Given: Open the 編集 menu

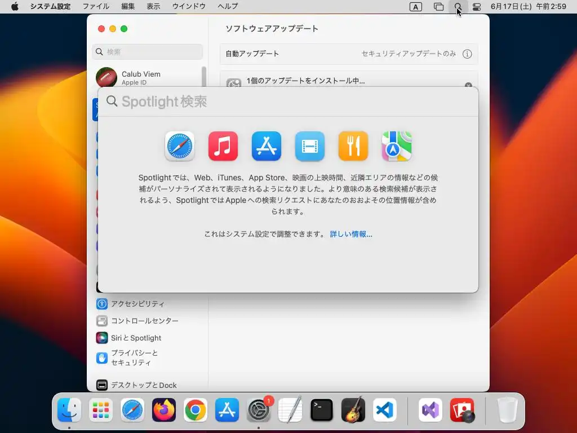Looking at the screenshot, I should [128, 6].
